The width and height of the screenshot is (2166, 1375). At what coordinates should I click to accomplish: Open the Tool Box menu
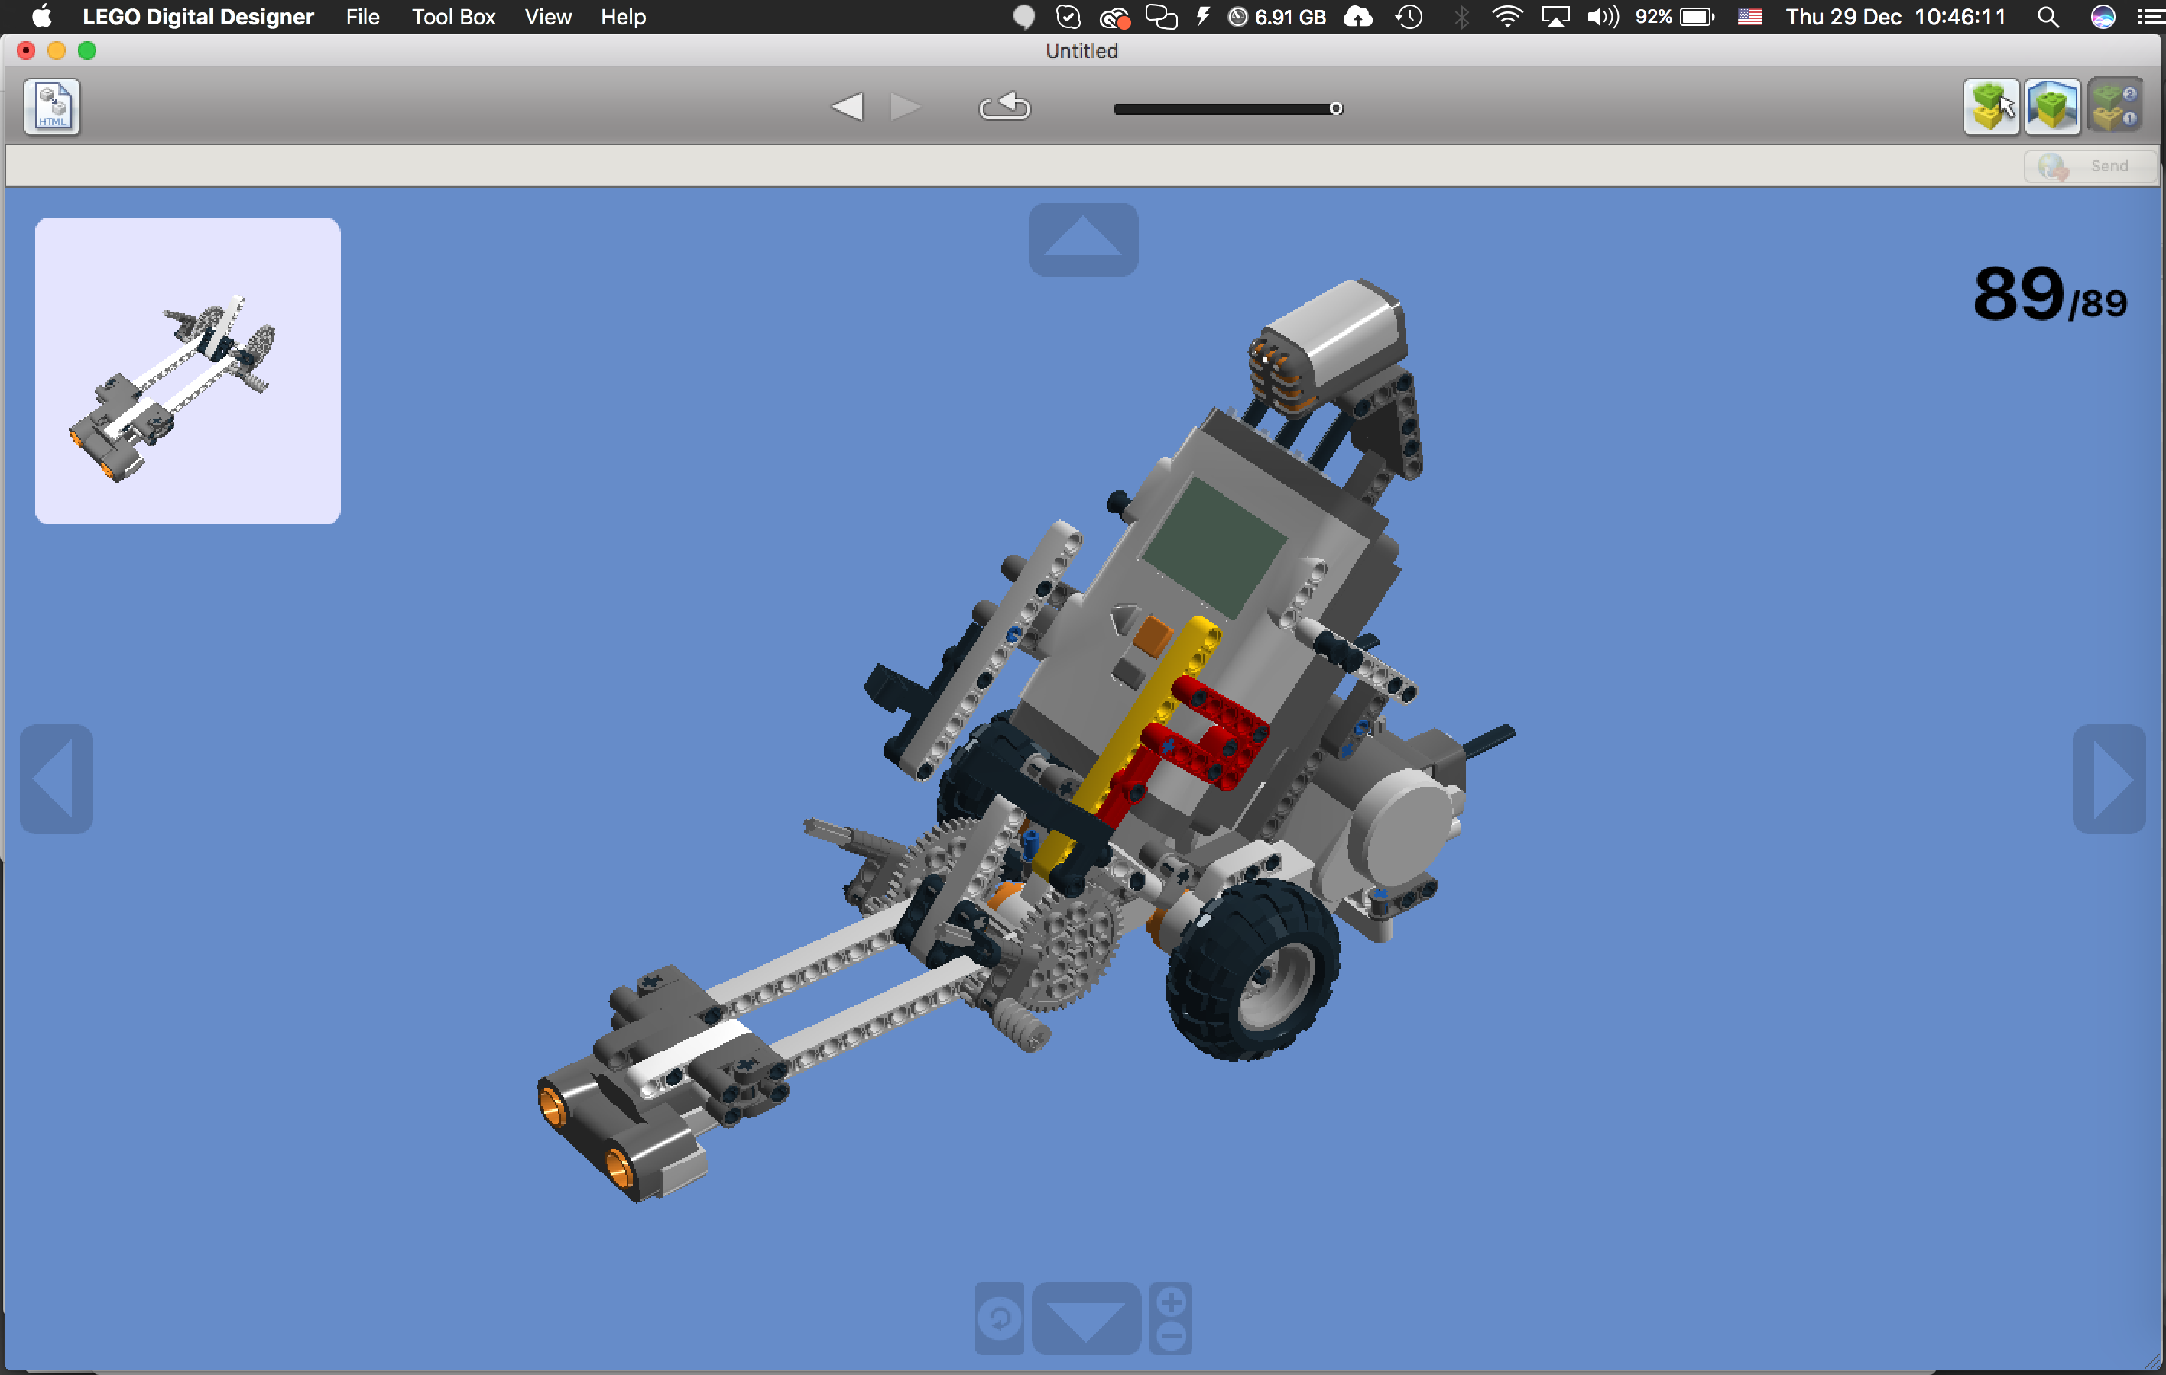click(x=453, y=17)
